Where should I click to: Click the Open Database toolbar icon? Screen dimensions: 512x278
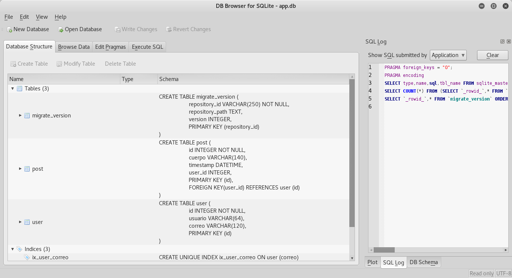coord(61,29)
